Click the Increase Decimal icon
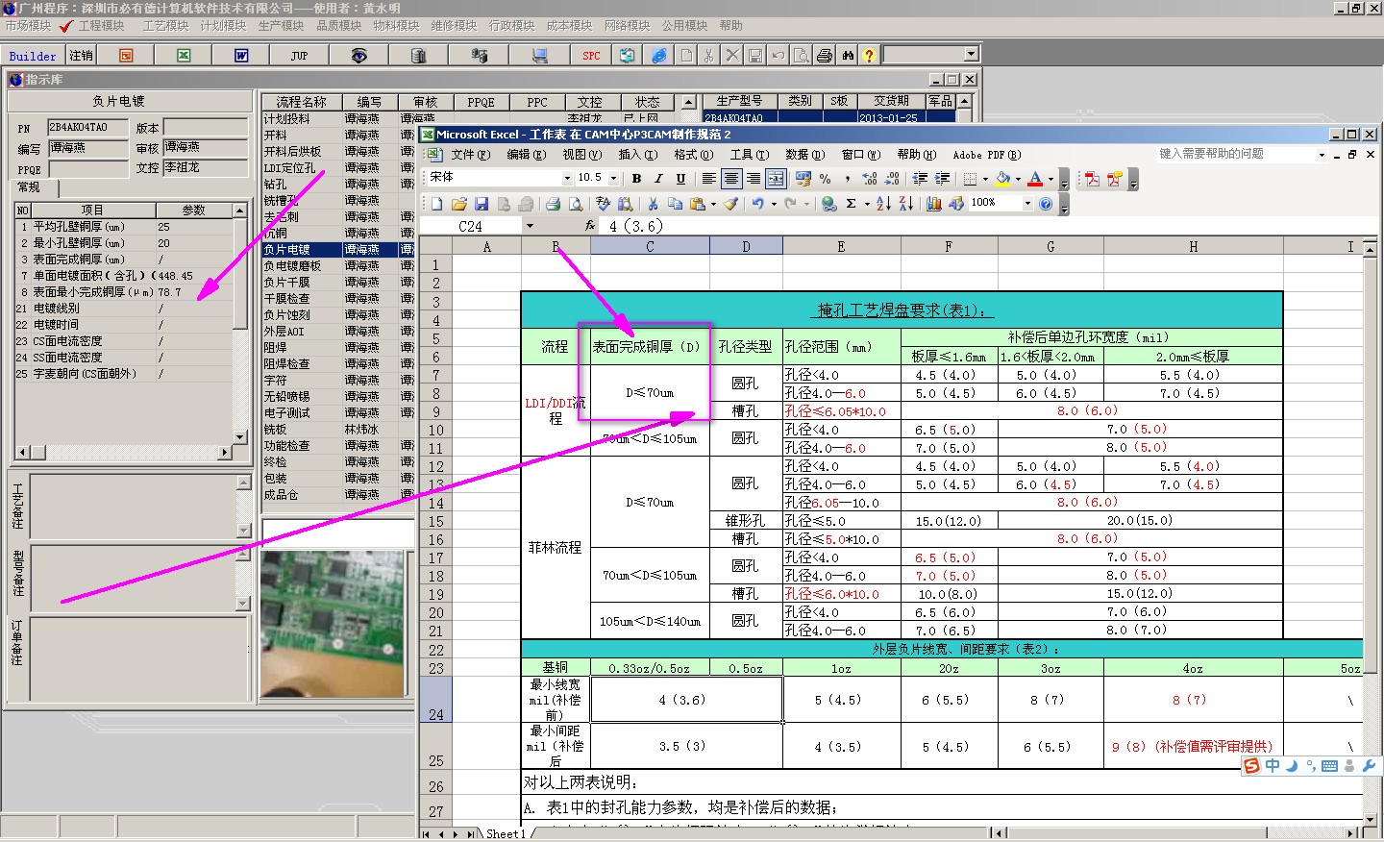The image size is (1384, 842). click(x=870, y=179)
